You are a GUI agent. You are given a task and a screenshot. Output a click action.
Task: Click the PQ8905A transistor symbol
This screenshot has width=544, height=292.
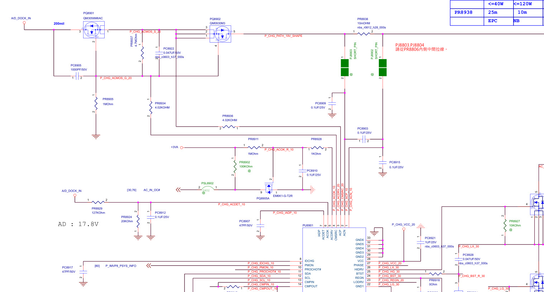point(269,188)
